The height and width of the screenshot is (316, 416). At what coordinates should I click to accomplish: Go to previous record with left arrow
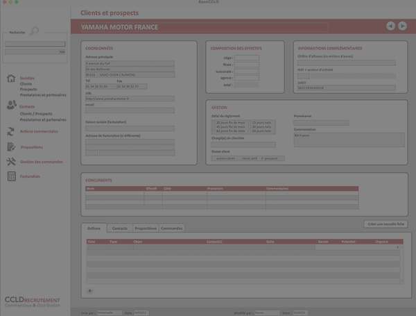390,26
